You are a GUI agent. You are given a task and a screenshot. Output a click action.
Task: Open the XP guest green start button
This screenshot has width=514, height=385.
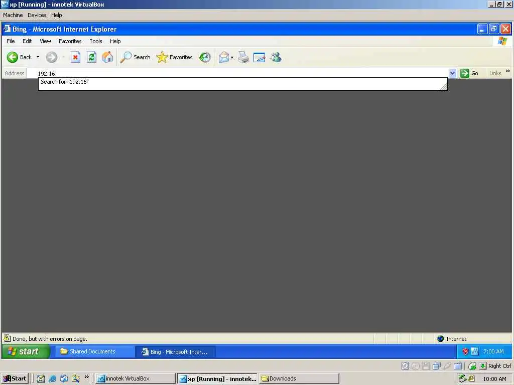pos(26,351)
